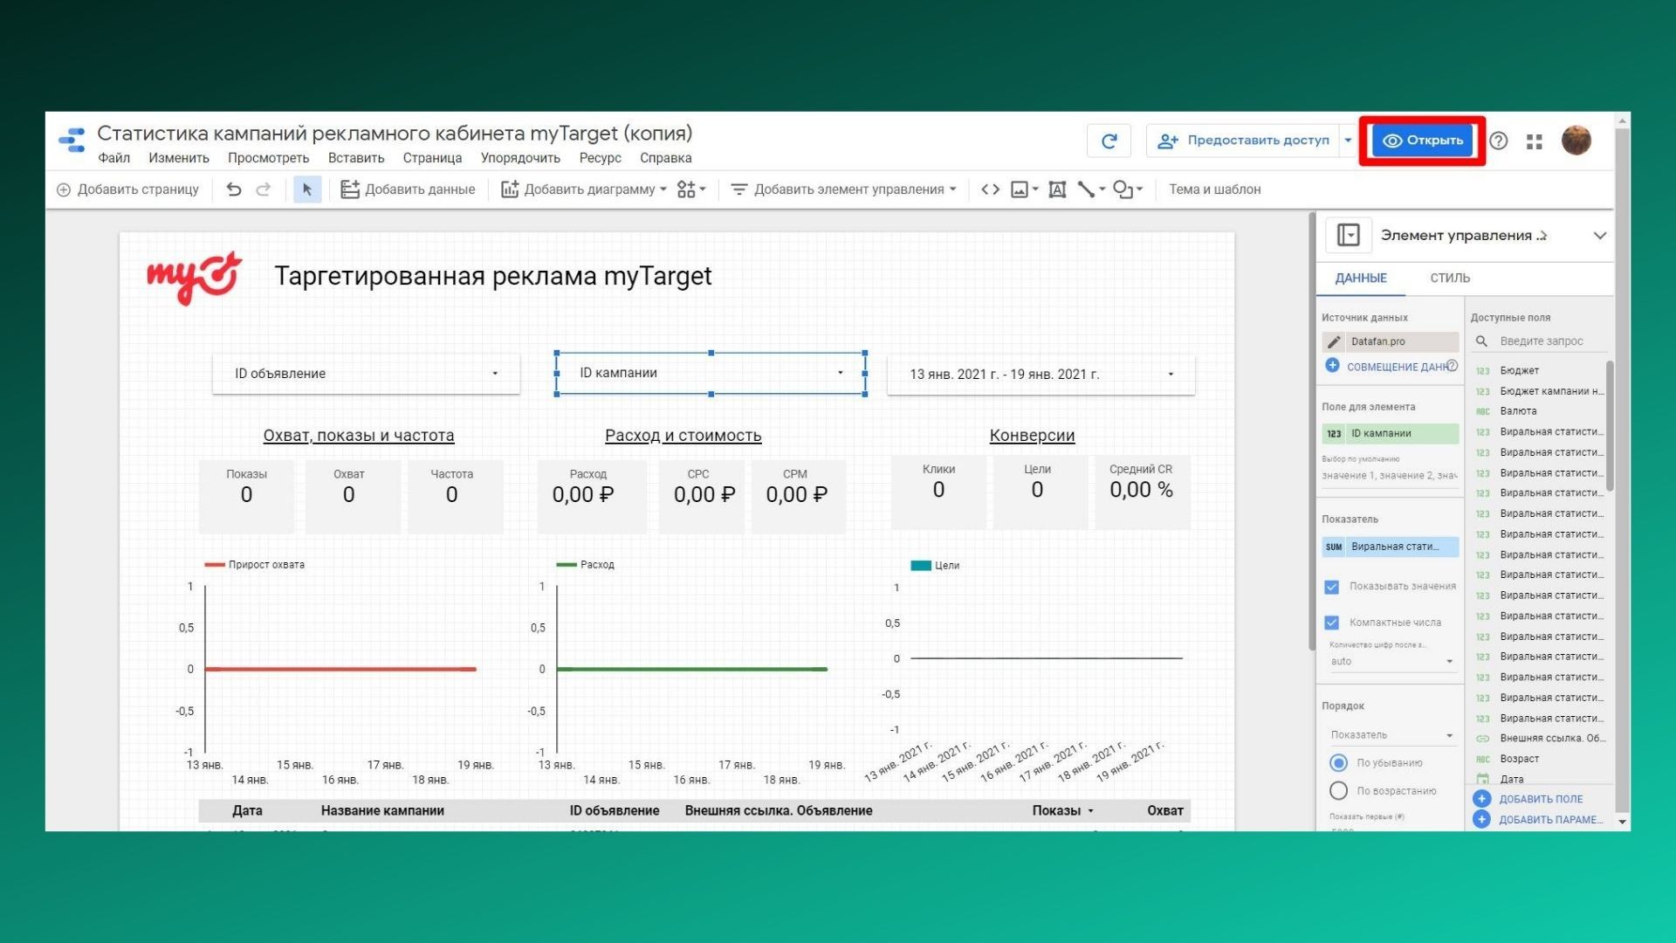Open the Просмотреть menu

(x=268, y=158)
